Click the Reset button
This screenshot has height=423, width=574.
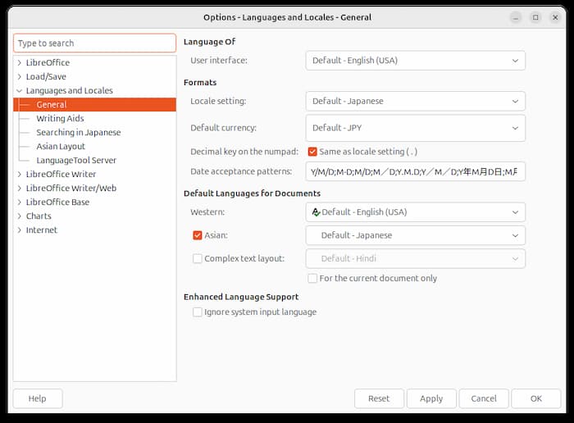[379, 398]
